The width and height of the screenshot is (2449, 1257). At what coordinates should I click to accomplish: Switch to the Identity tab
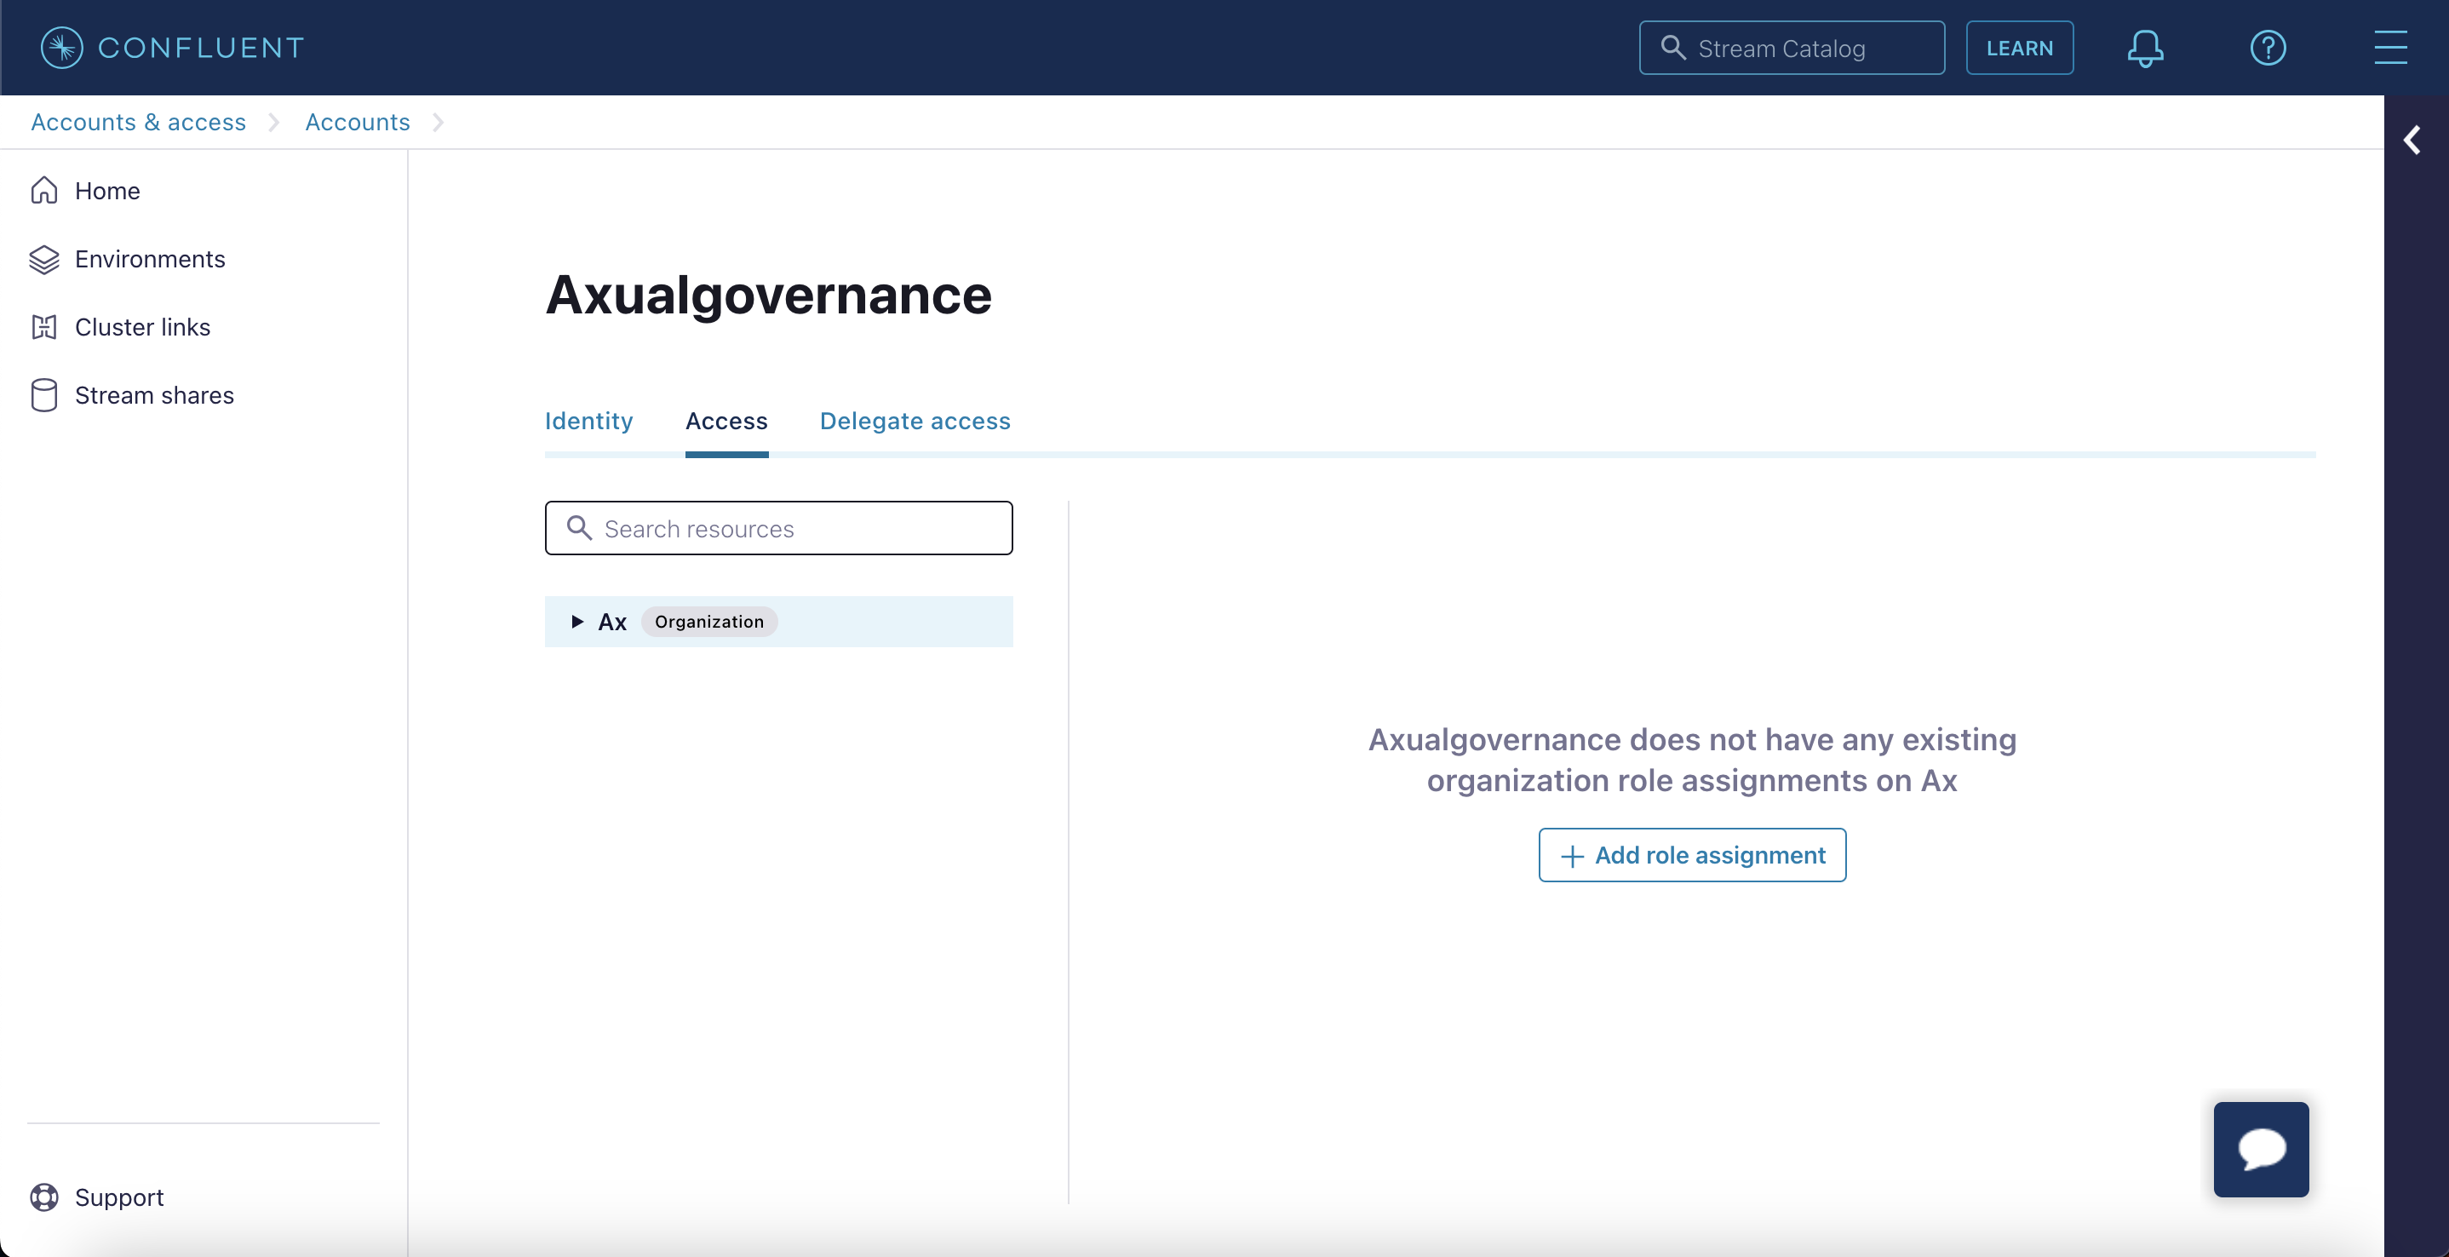[588, 422]
